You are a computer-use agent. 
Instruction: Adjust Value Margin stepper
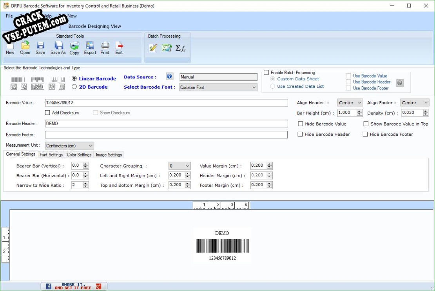pos(269,166)
